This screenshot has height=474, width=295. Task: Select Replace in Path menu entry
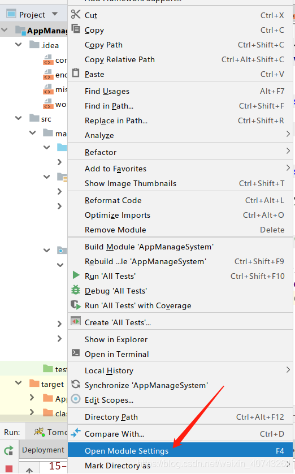point(180,120)
